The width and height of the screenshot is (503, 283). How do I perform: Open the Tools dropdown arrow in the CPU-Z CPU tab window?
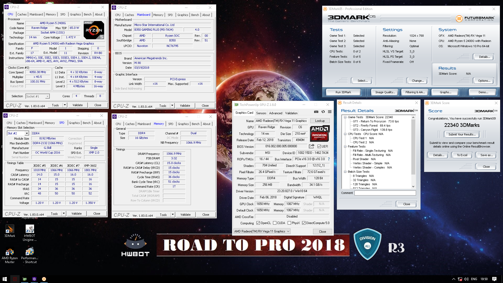click(x=65, y=105)
